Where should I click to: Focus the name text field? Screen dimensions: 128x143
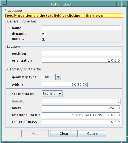pos(81,28)
